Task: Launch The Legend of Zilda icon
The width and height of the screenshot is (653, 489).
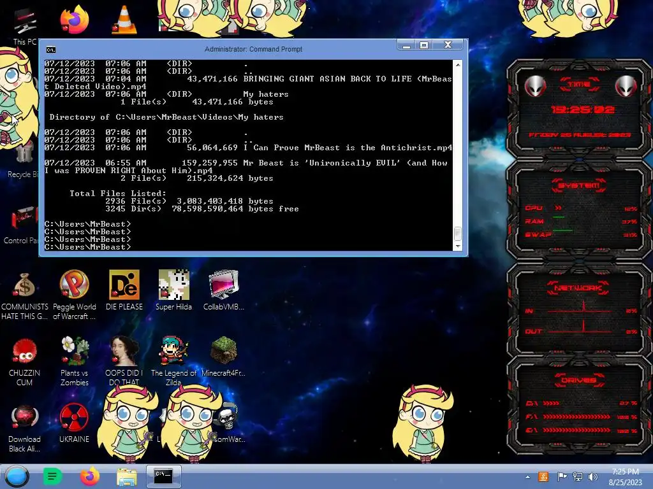Action: coord(173,360)
